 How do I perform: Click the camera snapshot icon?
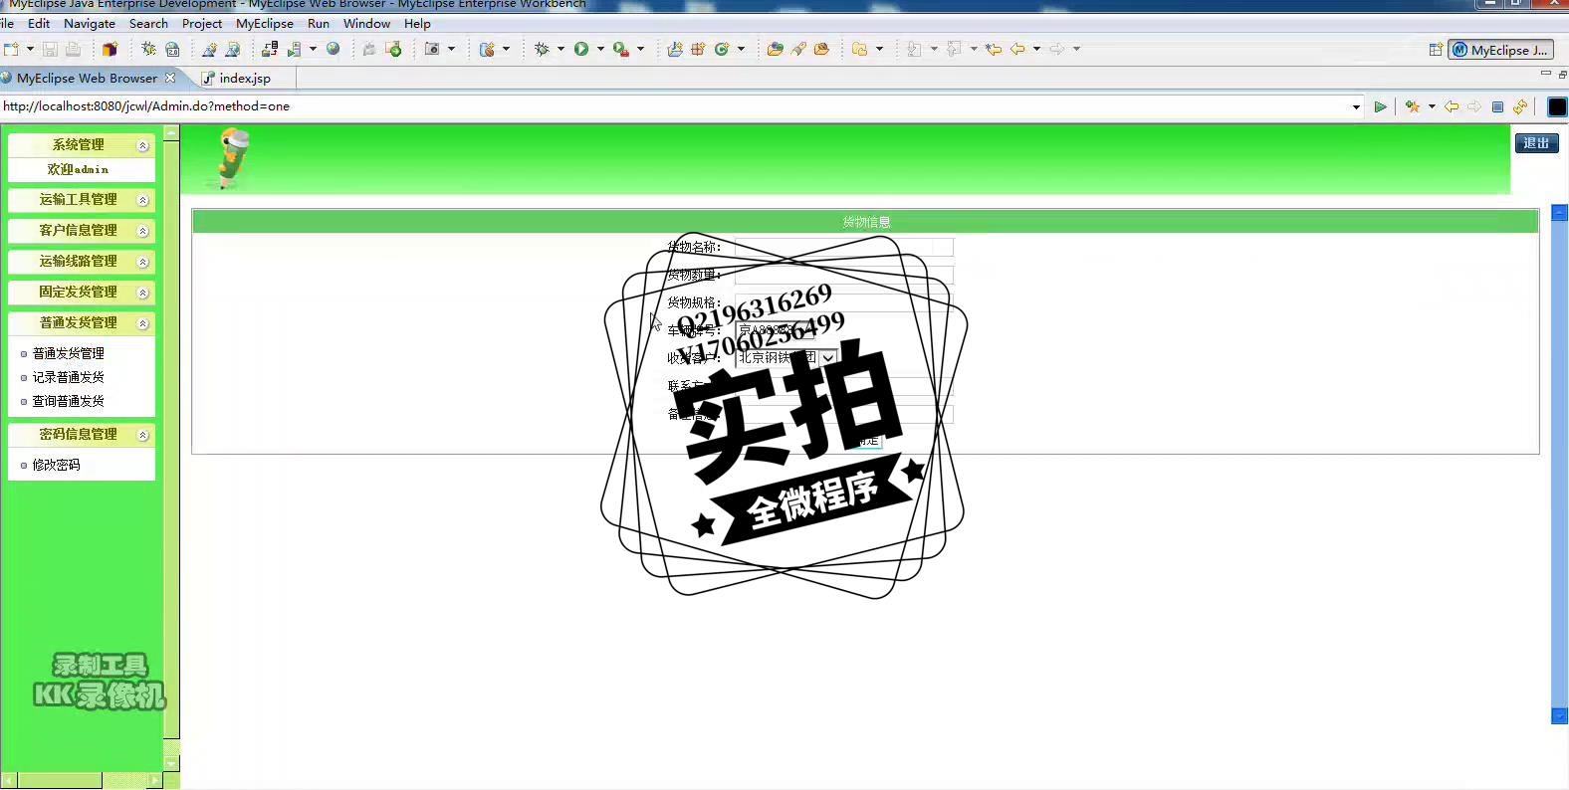click(432, 49)
